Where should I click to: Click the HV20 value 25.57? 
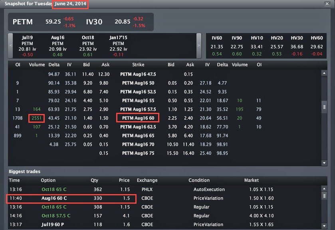[277, 47]
